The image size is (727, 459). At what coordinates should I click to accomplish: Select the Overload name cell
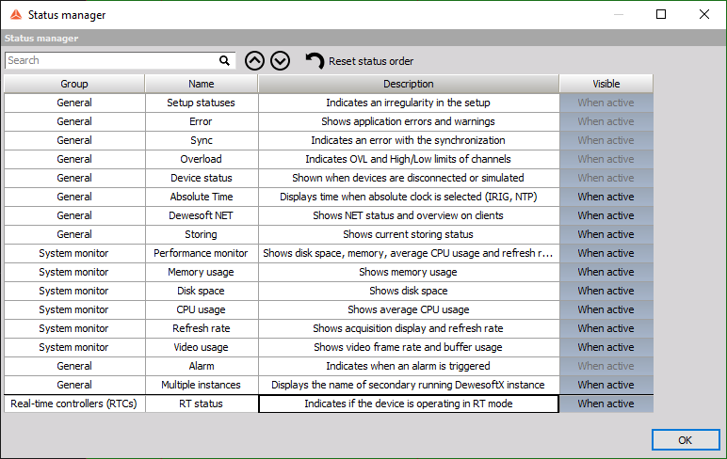(x=202, y=159)
